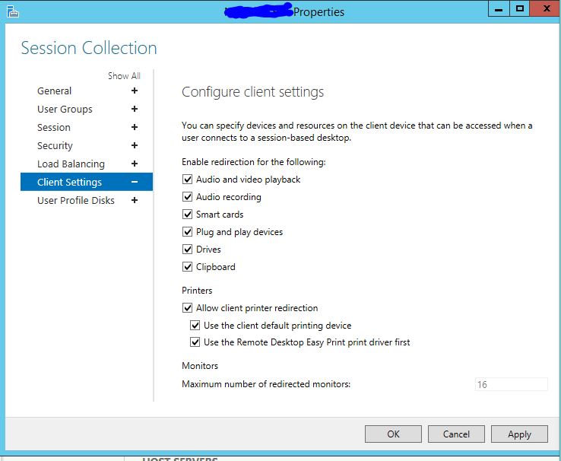Minimize the Properties window
The height and width of the screenshot is (461, 561).
[x=499, y=8]
